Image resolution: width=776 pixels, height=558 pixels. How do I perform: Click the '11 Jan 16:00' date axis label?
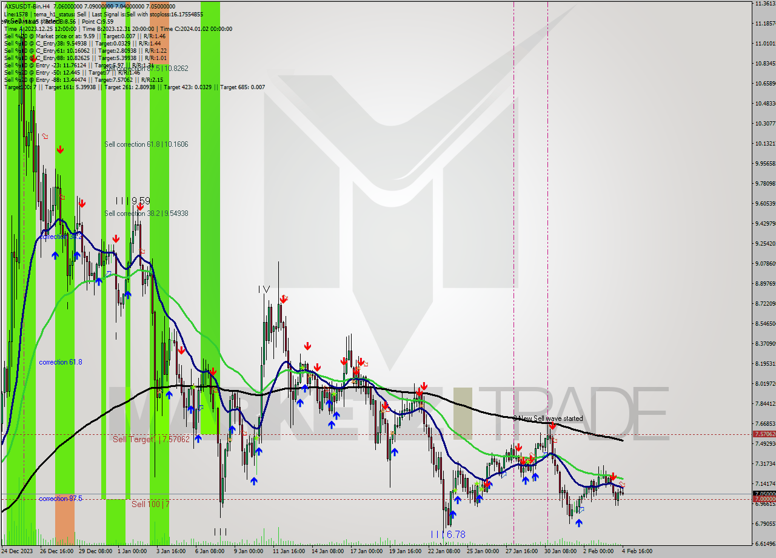289,551
